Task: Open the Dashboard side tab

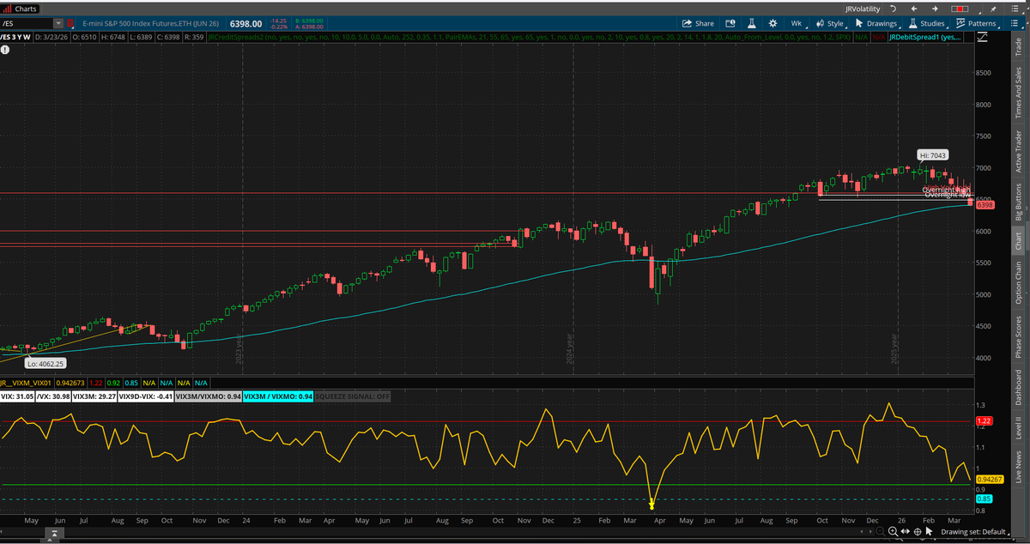Action: coord(1019,386)
